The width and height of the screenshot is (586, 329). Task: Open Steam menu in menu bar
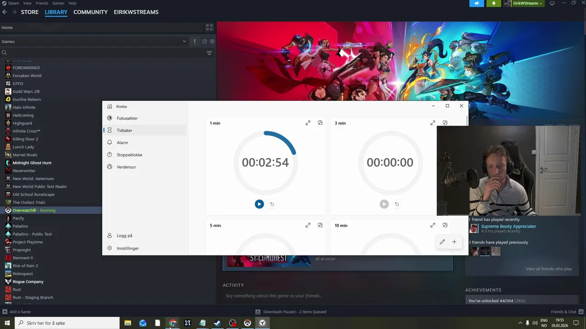[13, 3]
